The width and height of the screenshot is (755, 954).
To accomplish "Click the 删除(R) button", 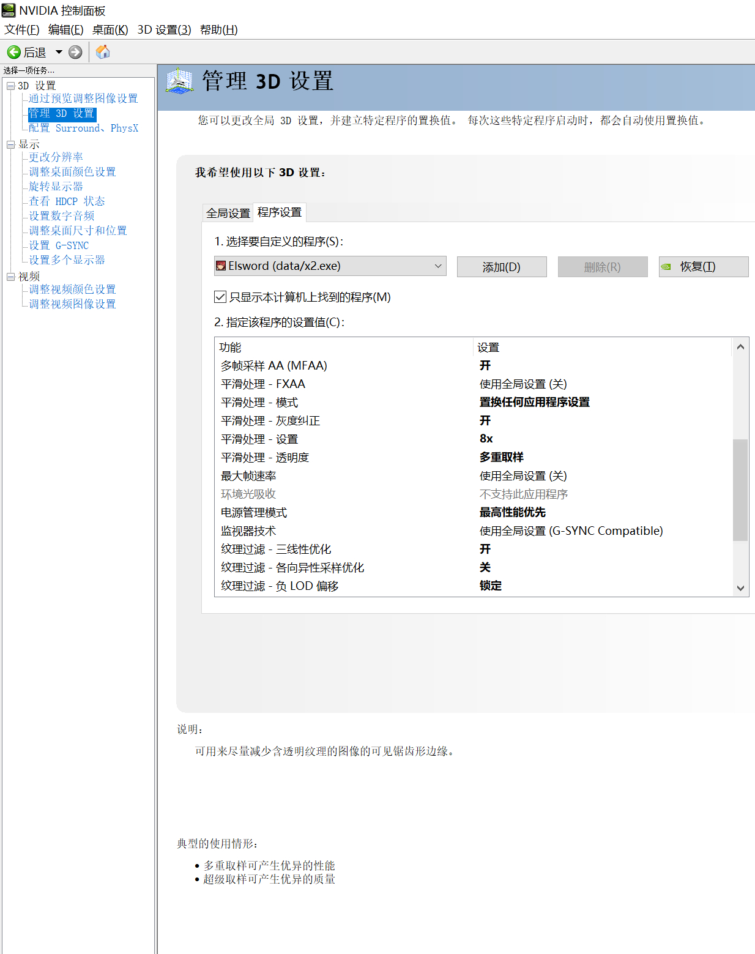I will pos(603,267).
